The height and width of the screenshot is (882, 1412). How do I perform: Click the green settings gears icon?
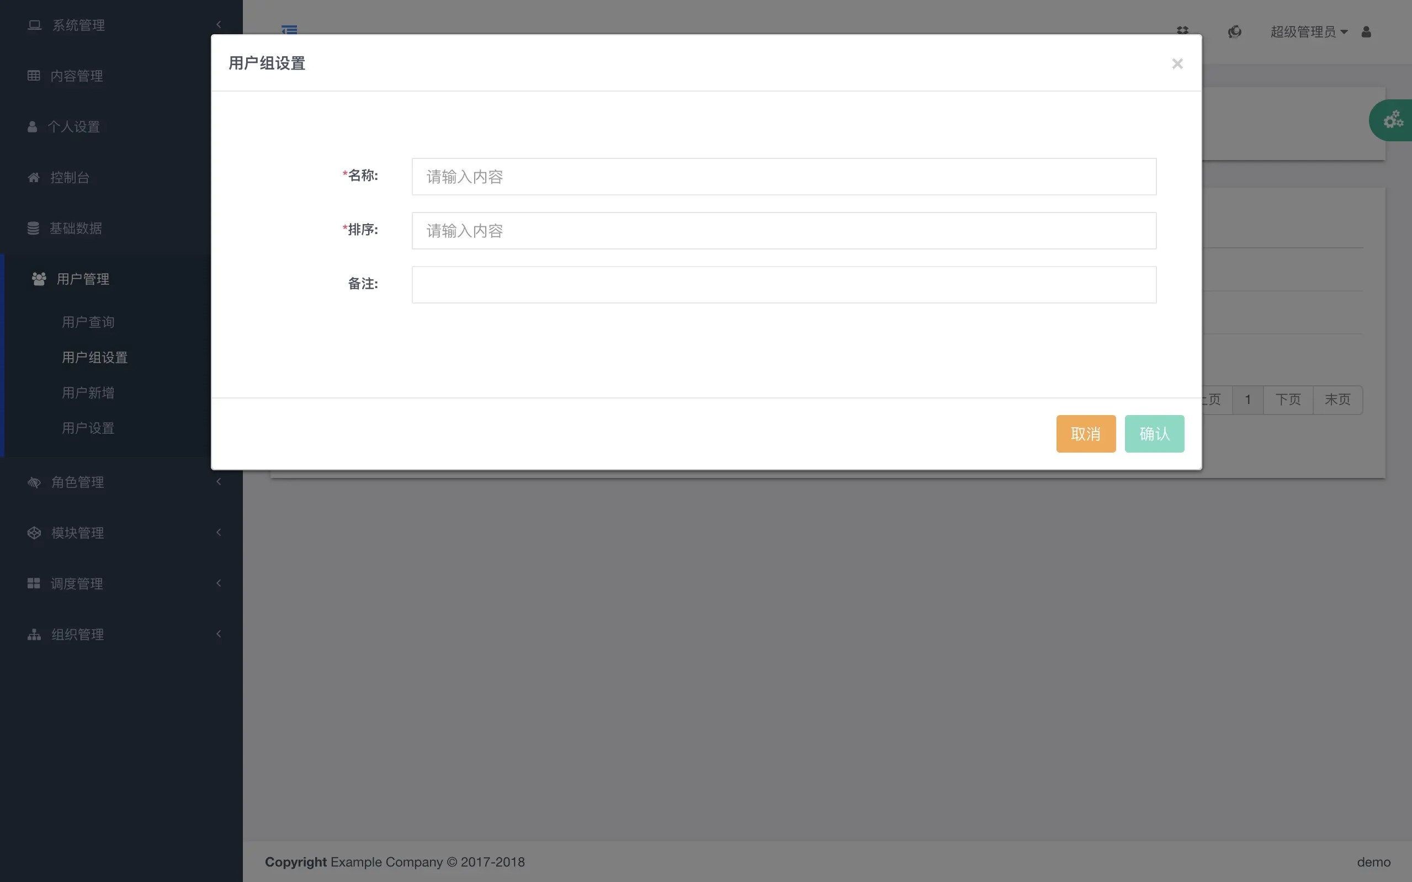(1393, 120)
